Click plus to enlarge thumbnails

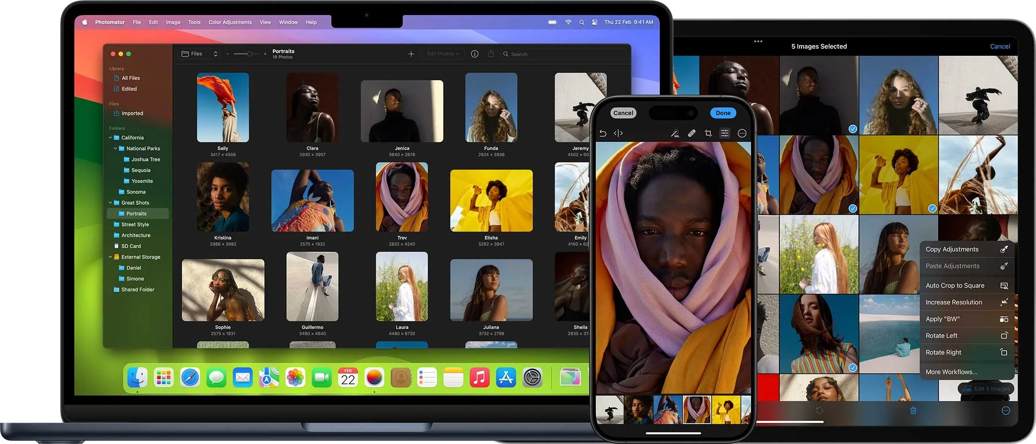point(265,54)
